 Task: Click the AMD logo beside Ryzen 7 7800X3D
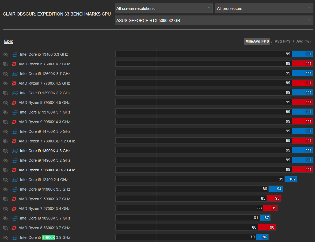point(14,141)
